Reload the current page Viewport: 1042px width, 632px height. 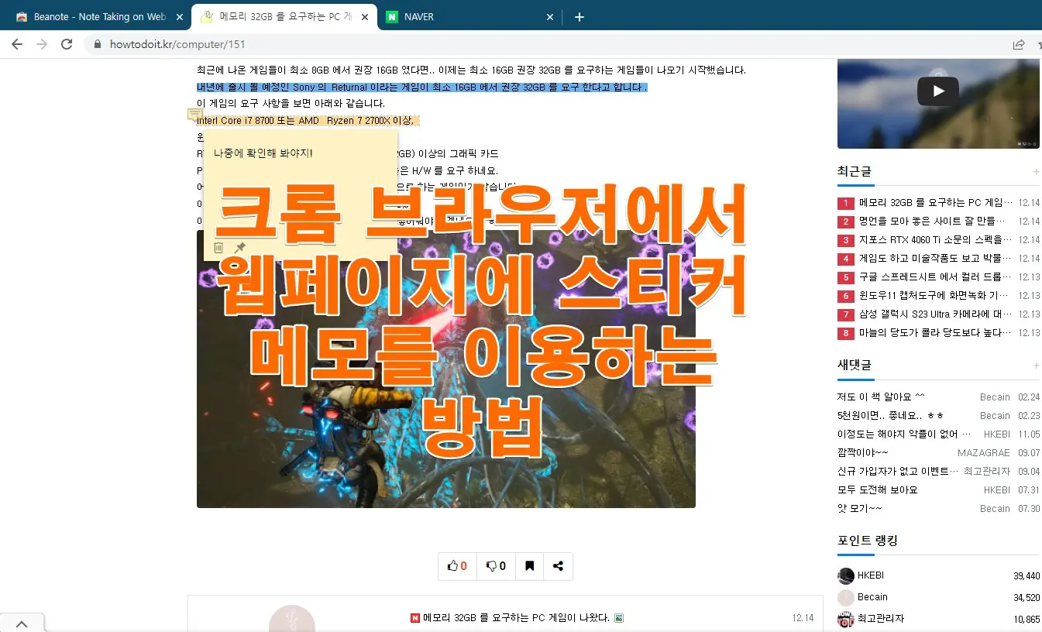click(x=66, y=45)
